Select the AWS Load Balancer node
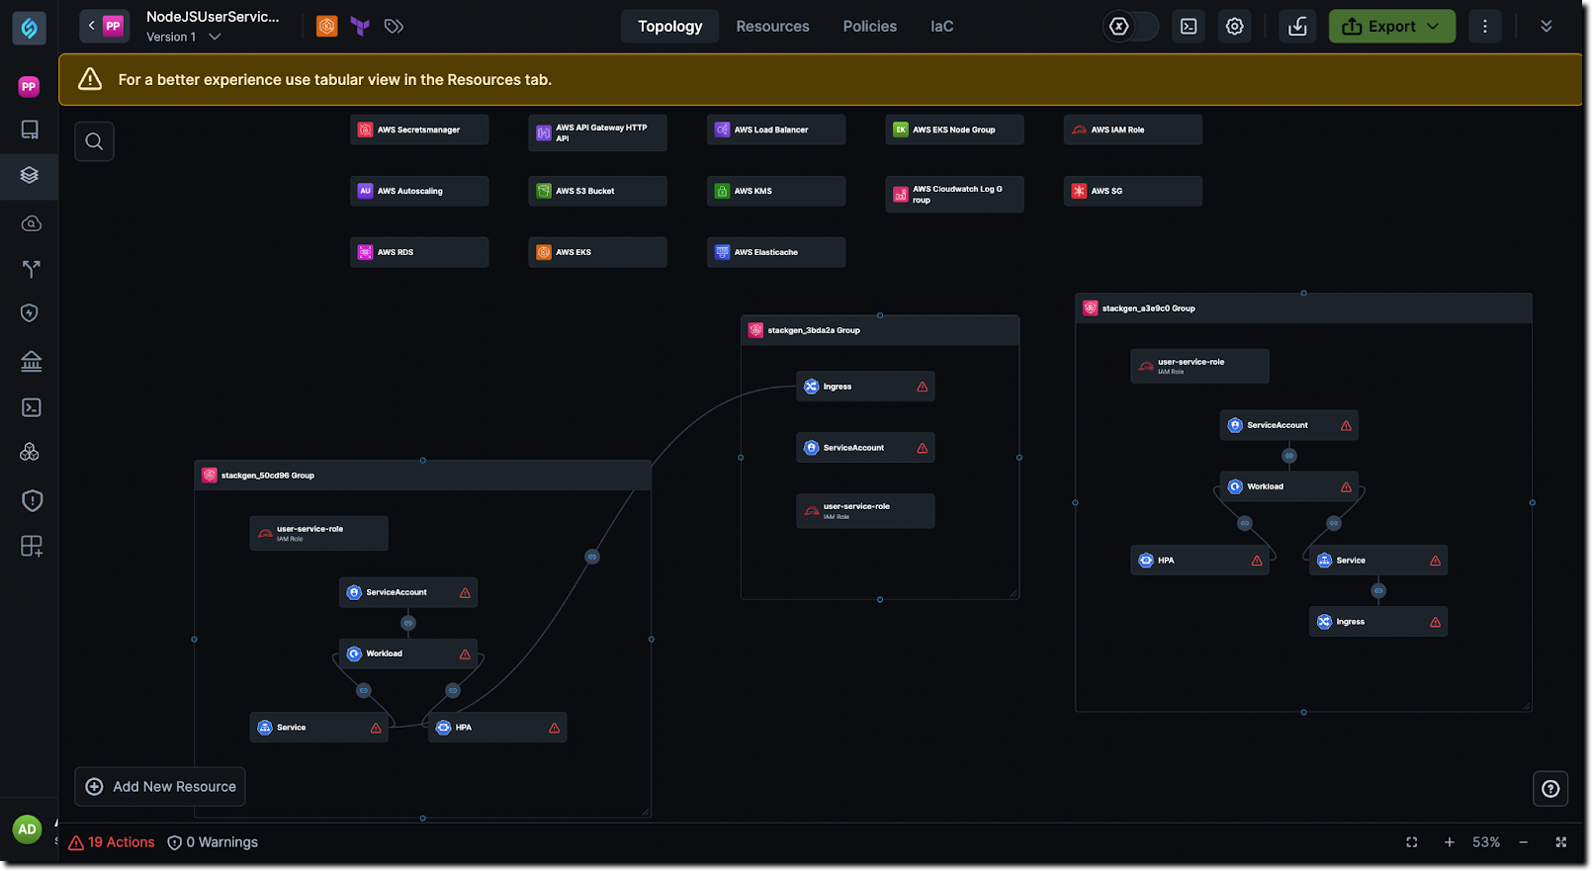Screen dimensions: 1592x871 tap(776, 130)
